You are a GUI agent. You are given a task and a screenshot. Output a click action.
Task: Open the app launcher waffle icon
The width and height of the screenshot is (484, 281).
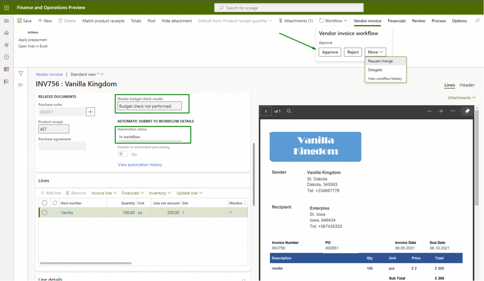tap(6, 8)
